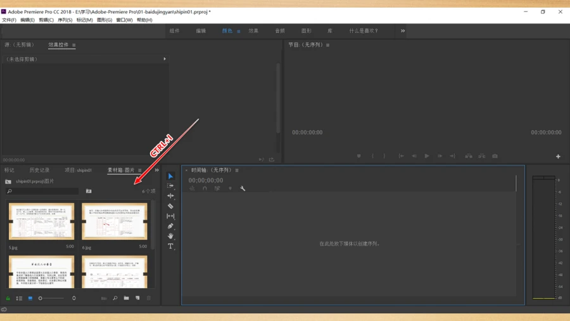Image resolution: width=570 pixels, height=321 pixels.
Task: Select the Selection tool arrow
Action: tap(170, 176)
